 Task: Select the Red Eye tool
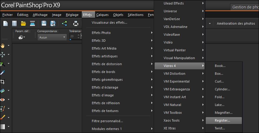pos(3,100)
